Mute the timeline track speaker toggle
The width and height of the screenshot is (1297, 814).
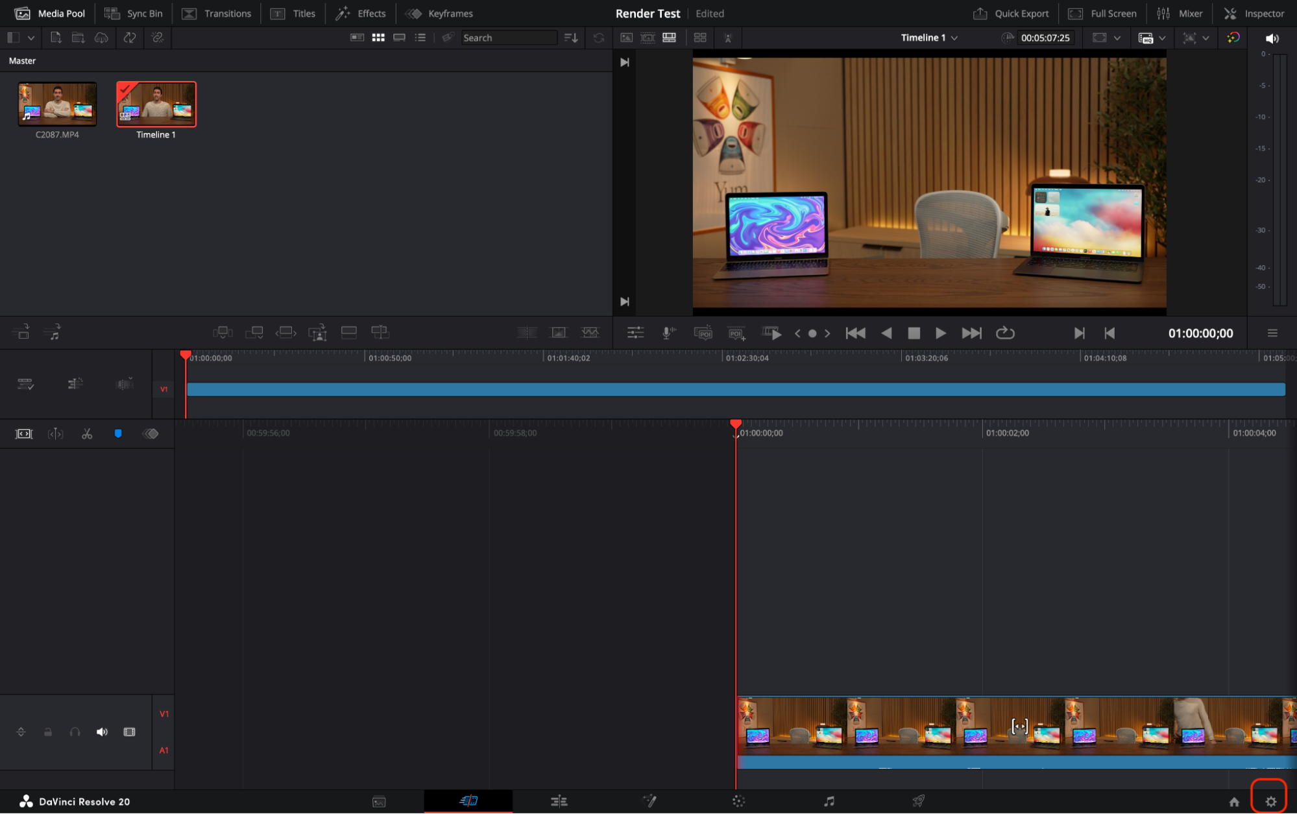coord(102,732)
